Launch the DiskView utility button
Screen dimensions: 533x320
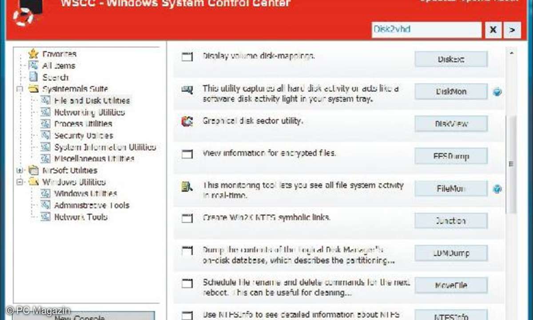(x=451, y=124)
